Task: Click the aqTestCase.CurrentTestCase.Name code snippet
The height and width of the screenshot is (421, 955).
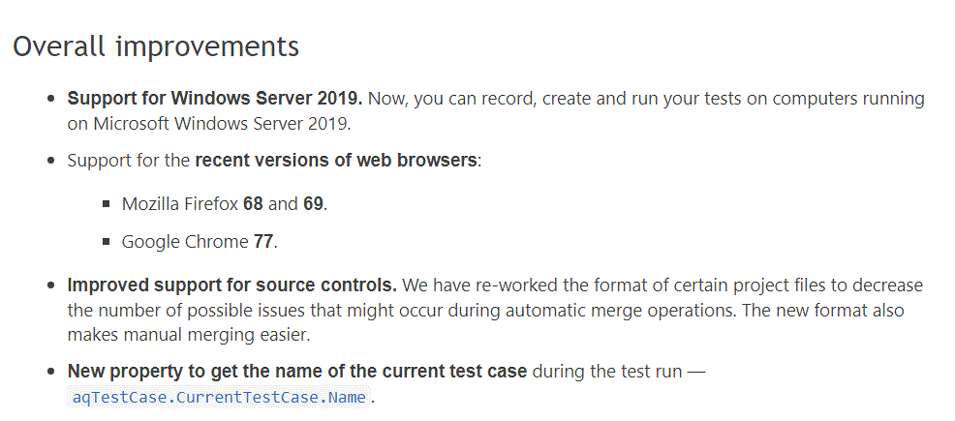Action: [x=221, y=397]
